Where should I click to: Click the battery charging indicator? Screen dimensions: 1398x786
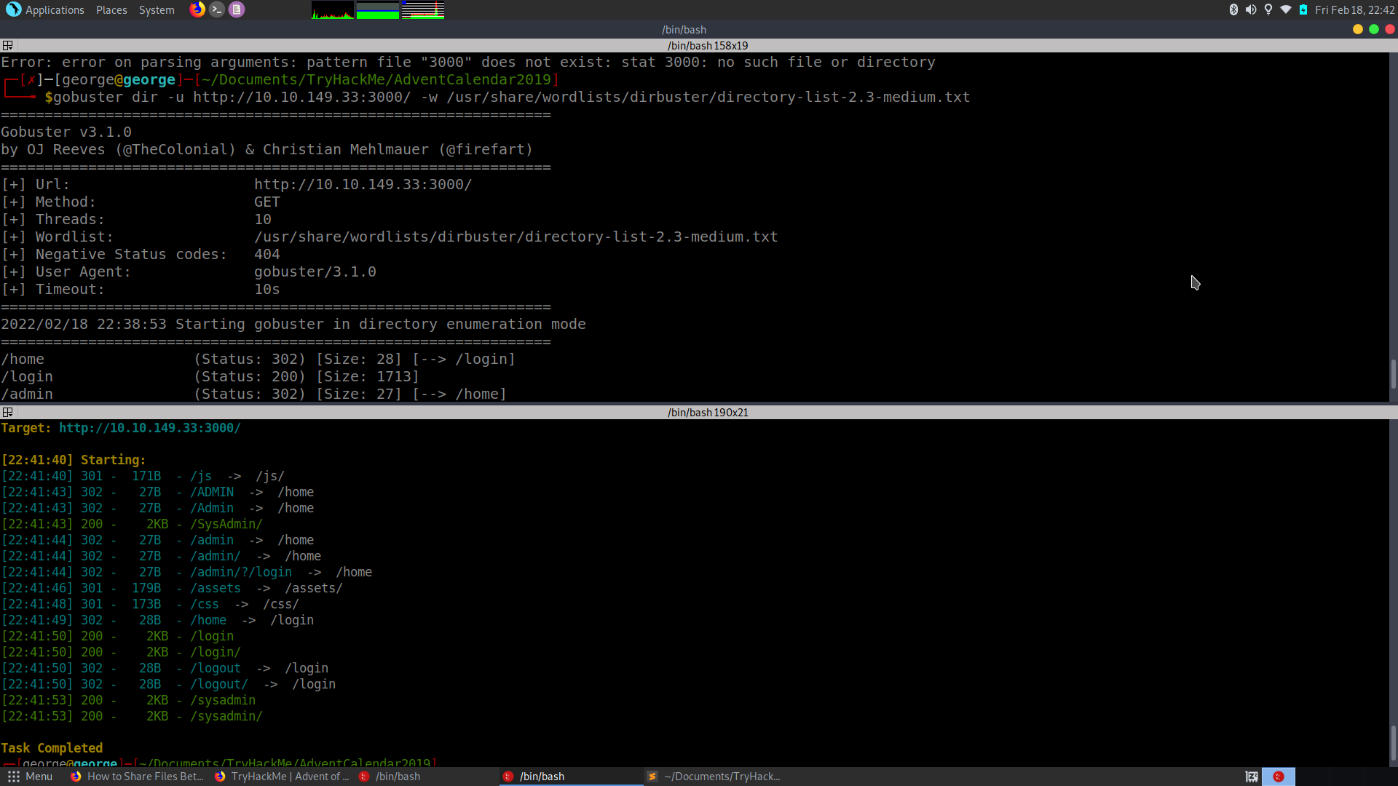1303,9
